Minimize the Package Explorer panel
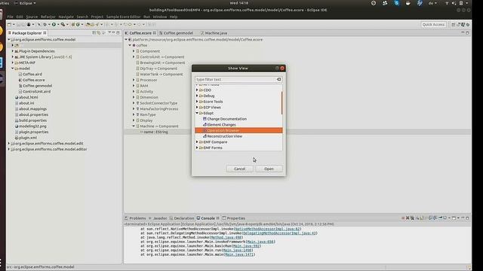Viewport: 483px width, 271px height. tap(113, 33)
